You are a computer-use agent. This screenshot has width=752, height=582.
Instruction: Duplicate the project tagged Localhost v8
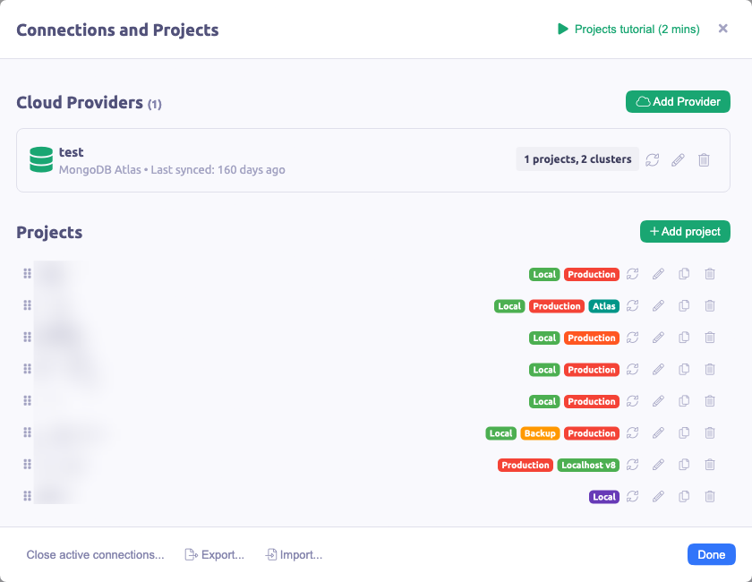pos(684,465)
